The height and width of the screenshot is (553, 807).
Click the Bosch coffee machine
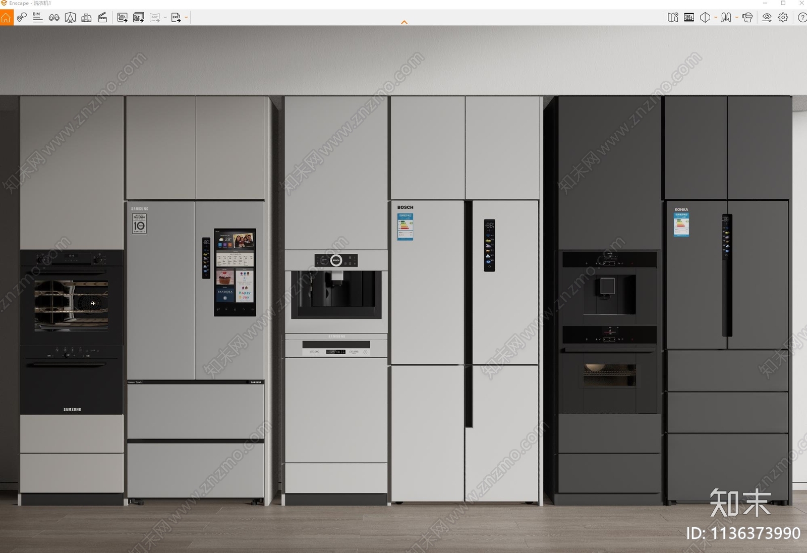(x=336, y=291)
